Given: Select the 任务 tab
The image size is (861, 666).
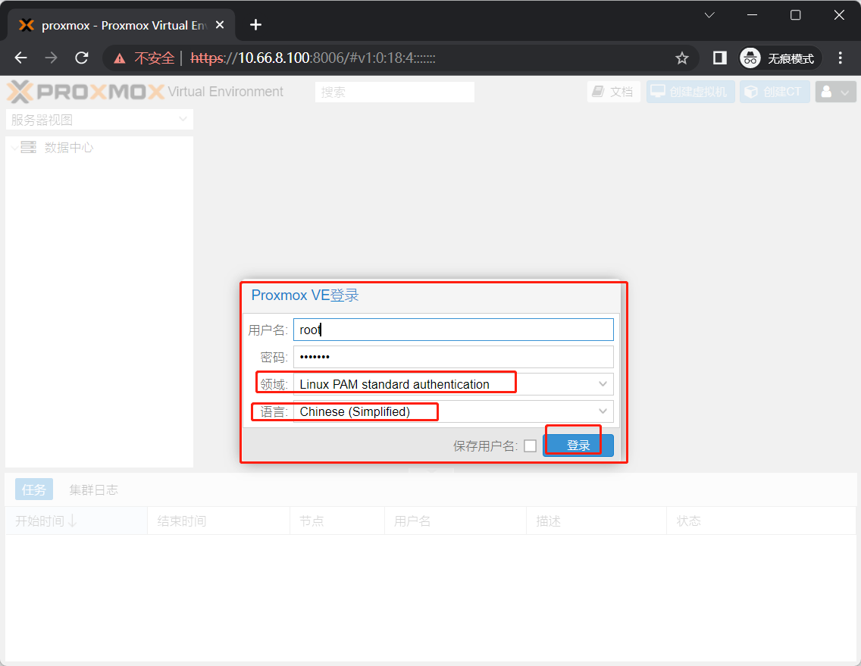Looking at the screenshot, I should pyautogui.click(x=34, y=490).
